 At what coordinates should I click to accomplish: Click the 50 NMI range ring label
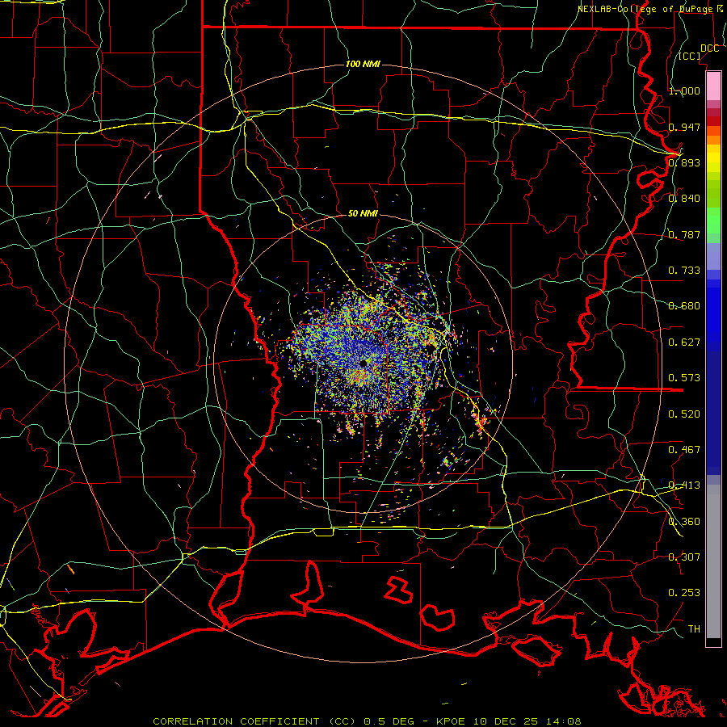pyautogui.click(x=363, y=213)
